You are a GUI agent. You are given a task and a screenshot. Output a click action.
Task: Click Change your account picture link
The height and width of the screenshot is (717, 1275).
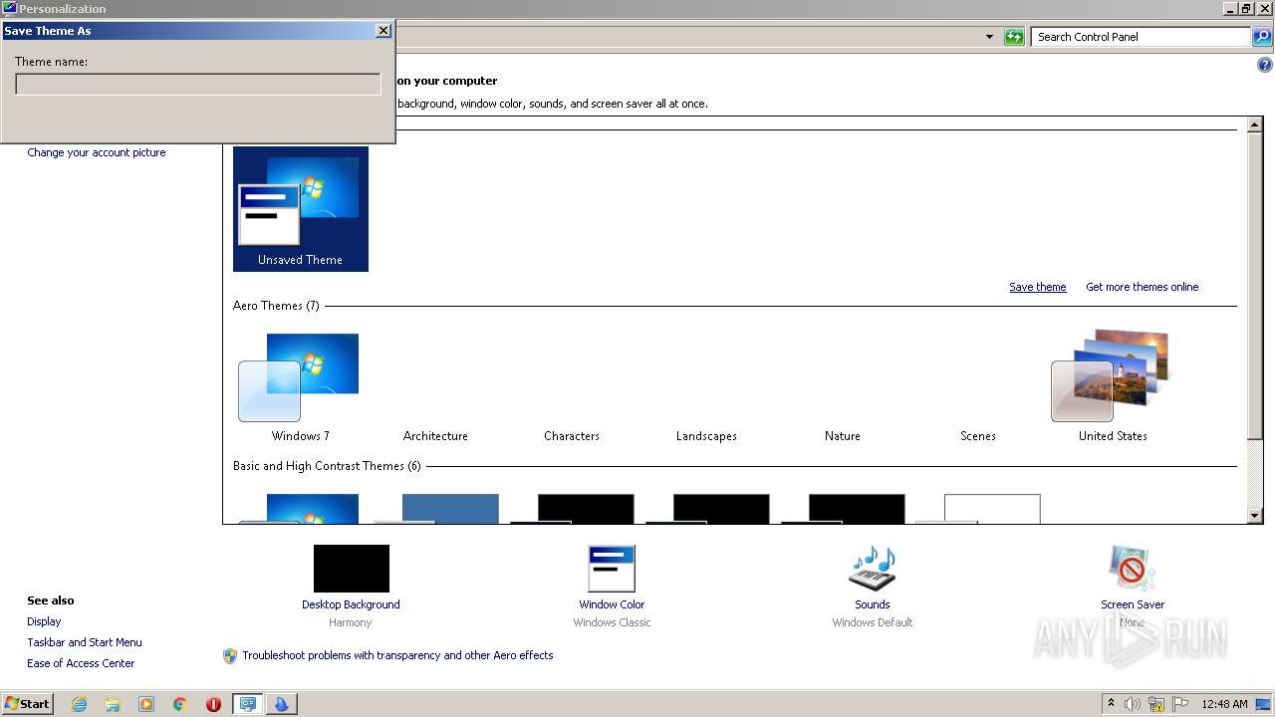(97, 152)
